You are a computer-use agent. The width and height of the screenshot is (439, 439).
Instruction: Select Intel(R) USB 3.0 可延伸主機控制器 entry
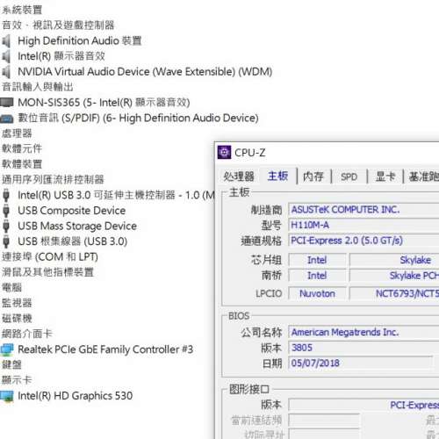coord(117,195)
